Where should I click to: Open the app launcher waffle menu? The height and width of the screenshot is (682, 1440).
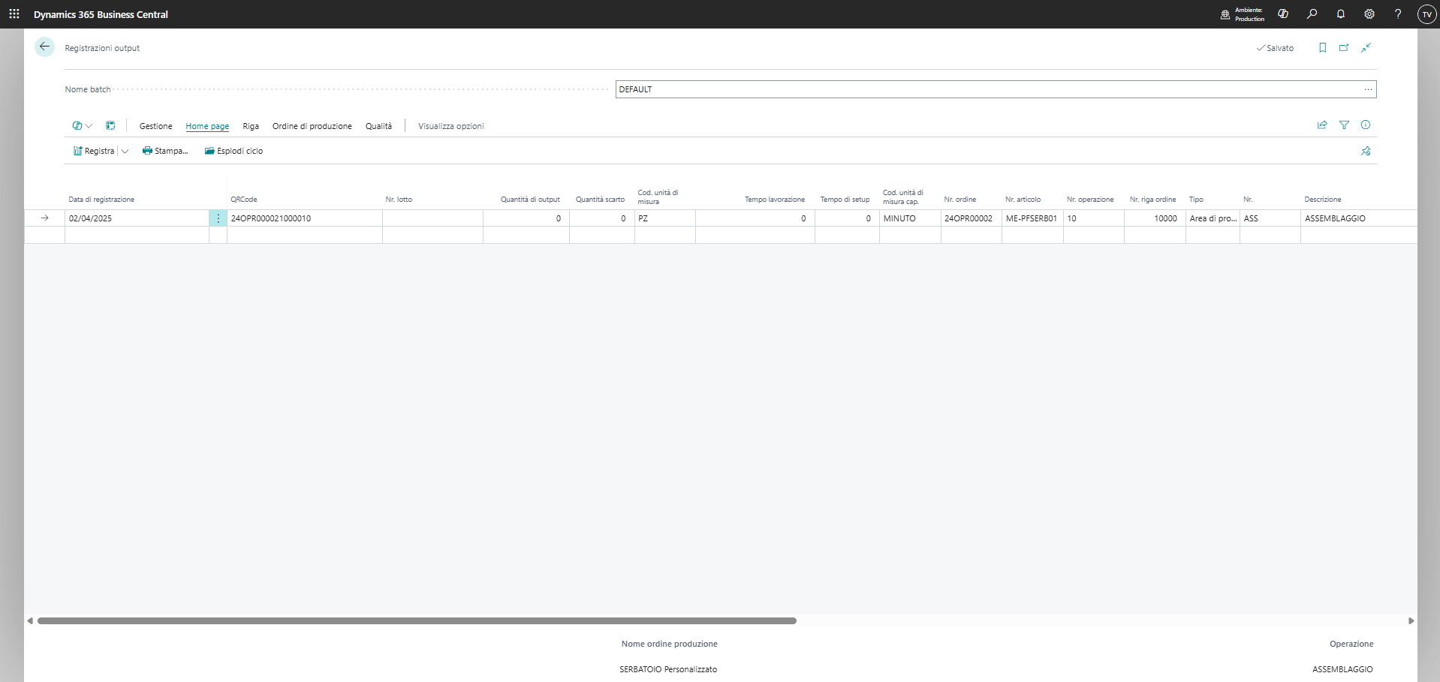click(x=14, y=14)
